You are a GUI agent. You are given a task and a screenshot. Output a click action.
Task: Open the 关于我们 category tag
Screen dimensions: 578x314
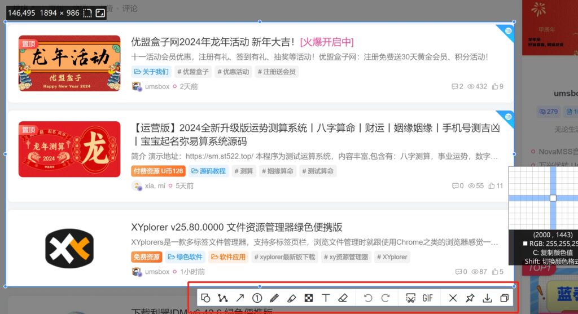(x=151, y=72)
